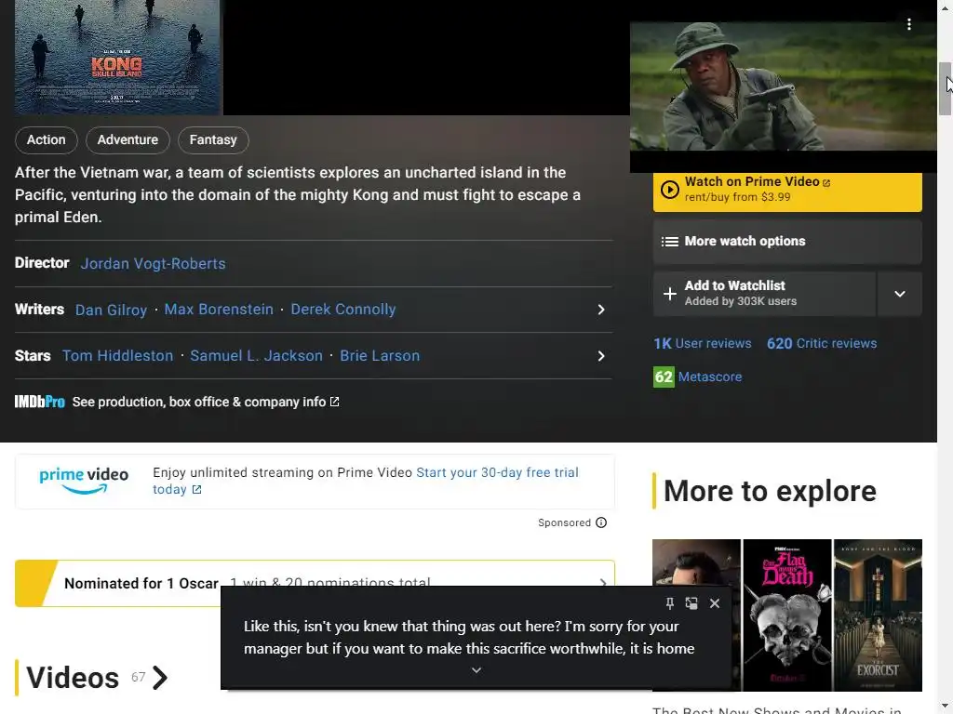Open the Our Flag Means Death poster
953x714 pixels.
(787, 615)
